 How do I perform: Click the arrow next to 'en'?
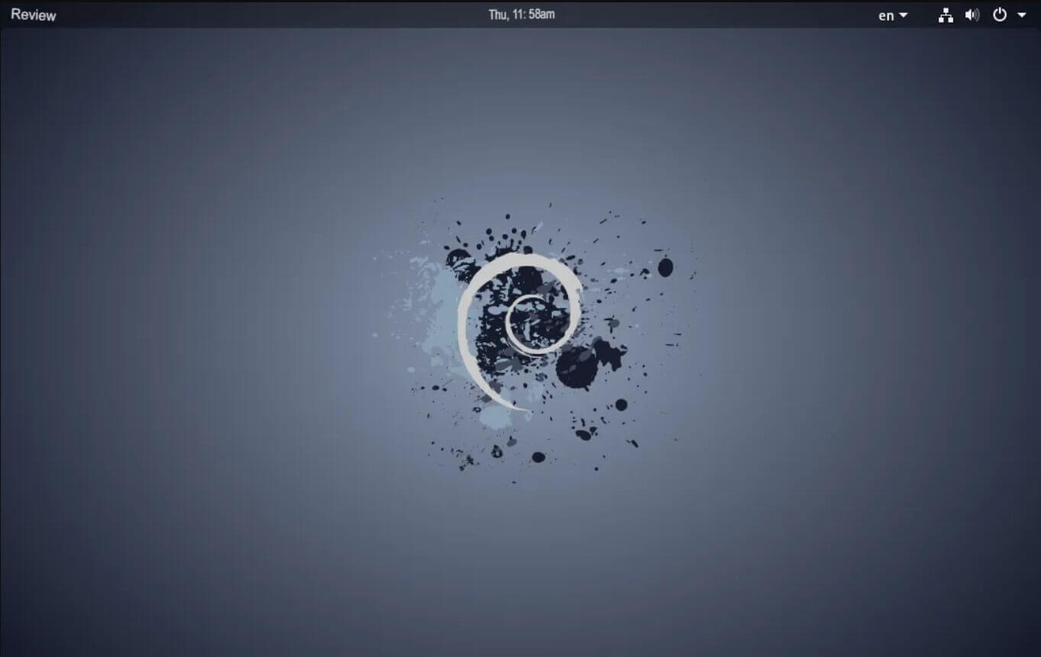click(x=904, y=15)
